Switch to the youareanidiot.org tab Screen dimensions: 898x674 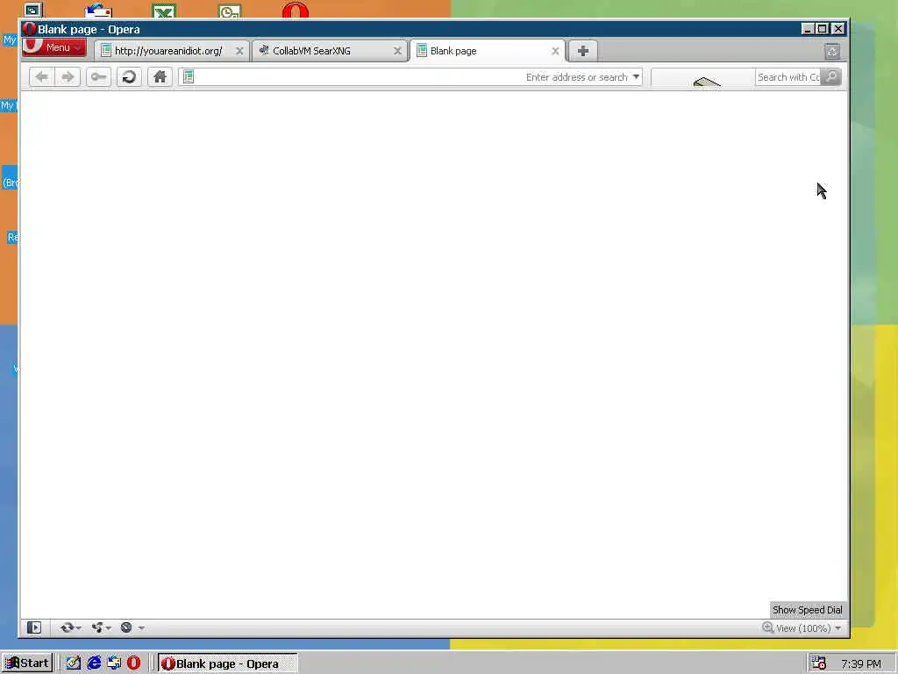coord(167,51)
